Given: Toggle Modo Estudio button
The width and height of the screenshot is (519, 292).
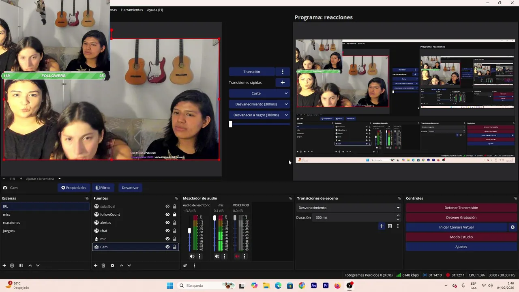Looking at the screenshot, I should click(x=461, y=237).
